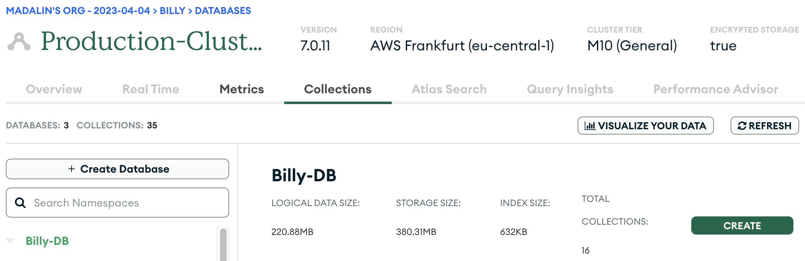This screenshot has height=261, width=805.
Task: Click the cluster icon beside Production-Cluster title
Action: click(19, 42)
